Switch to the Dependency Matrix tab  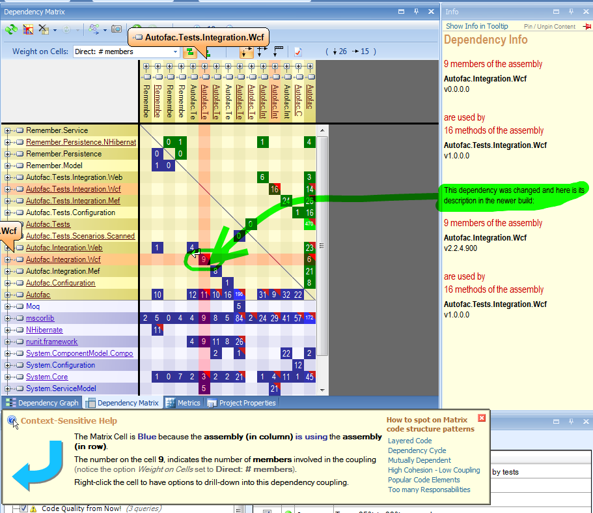click(x=122, y=403)
